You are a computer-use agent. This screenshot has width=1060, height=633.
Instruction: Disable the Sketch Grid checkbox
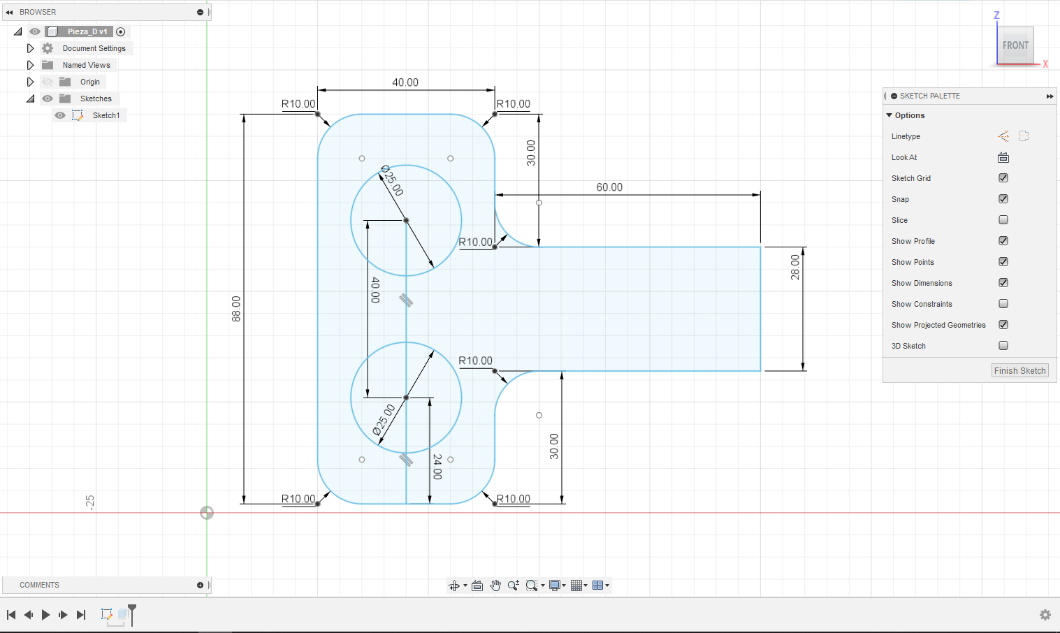(1003, 178)
